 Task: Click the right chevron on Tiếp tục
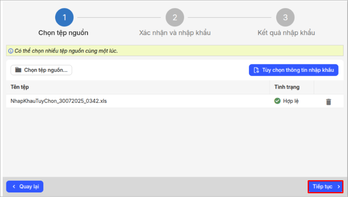pyautogui.click(x=338, y=187)
